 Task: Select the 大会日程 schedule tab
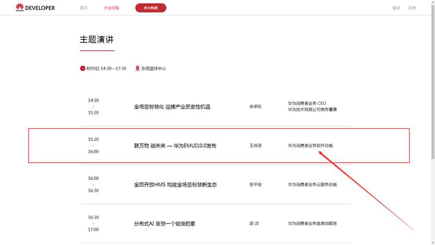111,8
